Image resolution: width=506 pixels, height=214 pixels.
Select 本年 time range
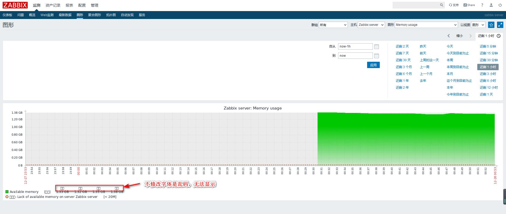(450, 88)
